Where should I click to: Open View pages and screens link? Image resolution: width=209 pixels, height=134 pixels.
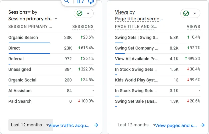coord(176,125)
